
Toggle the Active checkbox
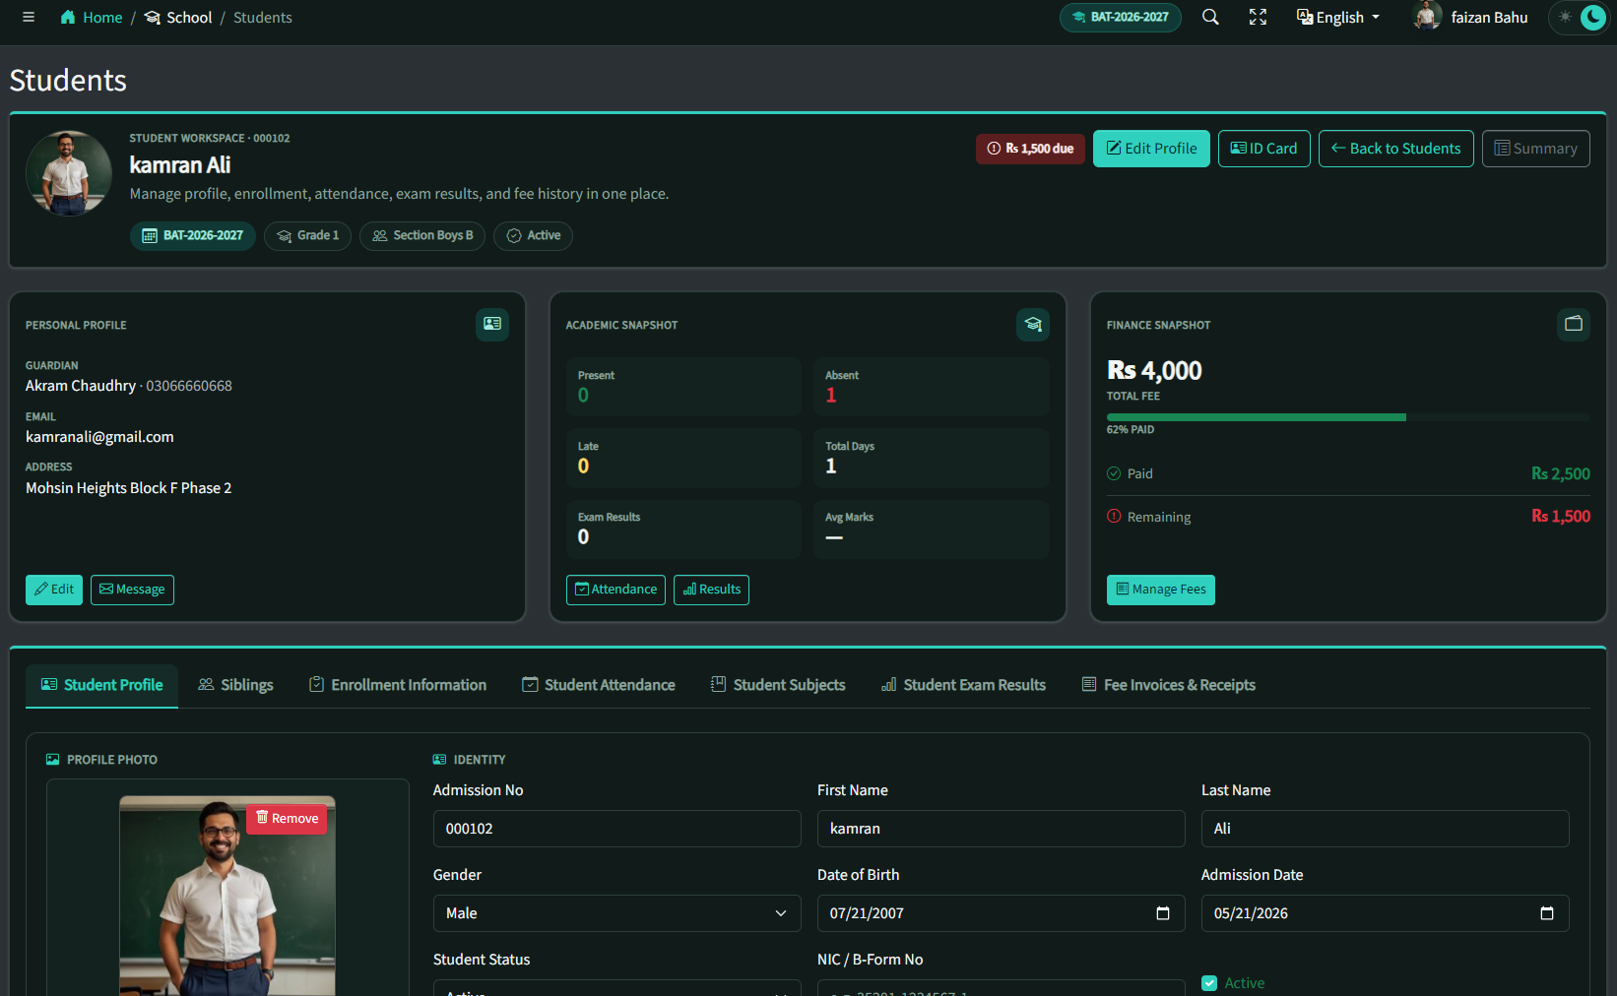click(x=1209, y=983)
